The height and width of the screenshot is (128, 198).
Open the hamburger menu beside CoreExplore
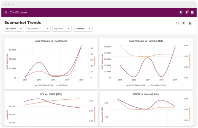[6, 12]
